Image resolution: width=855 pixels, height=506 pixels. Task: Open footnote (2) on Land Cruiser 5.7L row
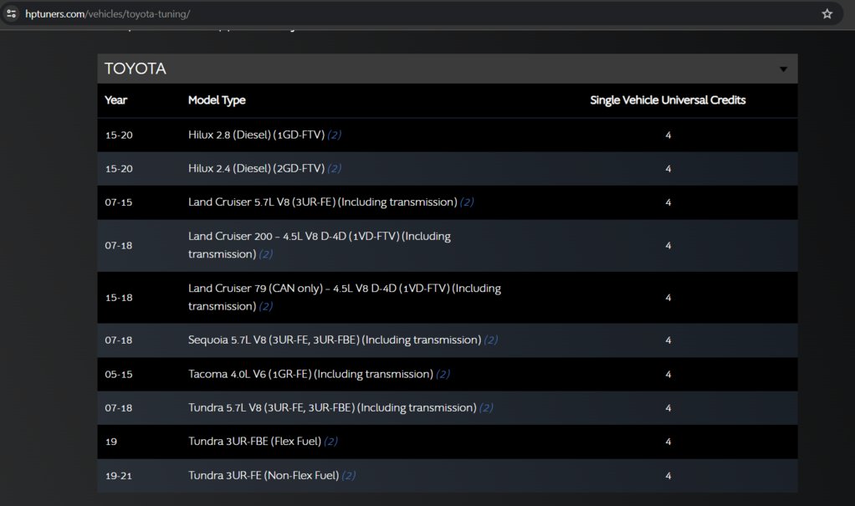click(467, 202)
